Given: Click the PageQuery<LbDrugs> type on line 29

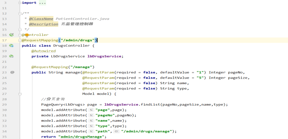Looking at the screenshot, I should [63, 105].
